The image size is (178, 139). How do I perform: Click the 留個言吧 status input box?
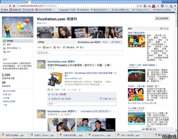[x=80, y=53]
